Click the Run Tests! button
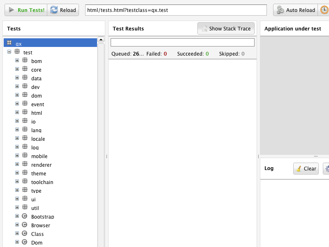Viewport: 329px width, 247px height. pos(25,10)
